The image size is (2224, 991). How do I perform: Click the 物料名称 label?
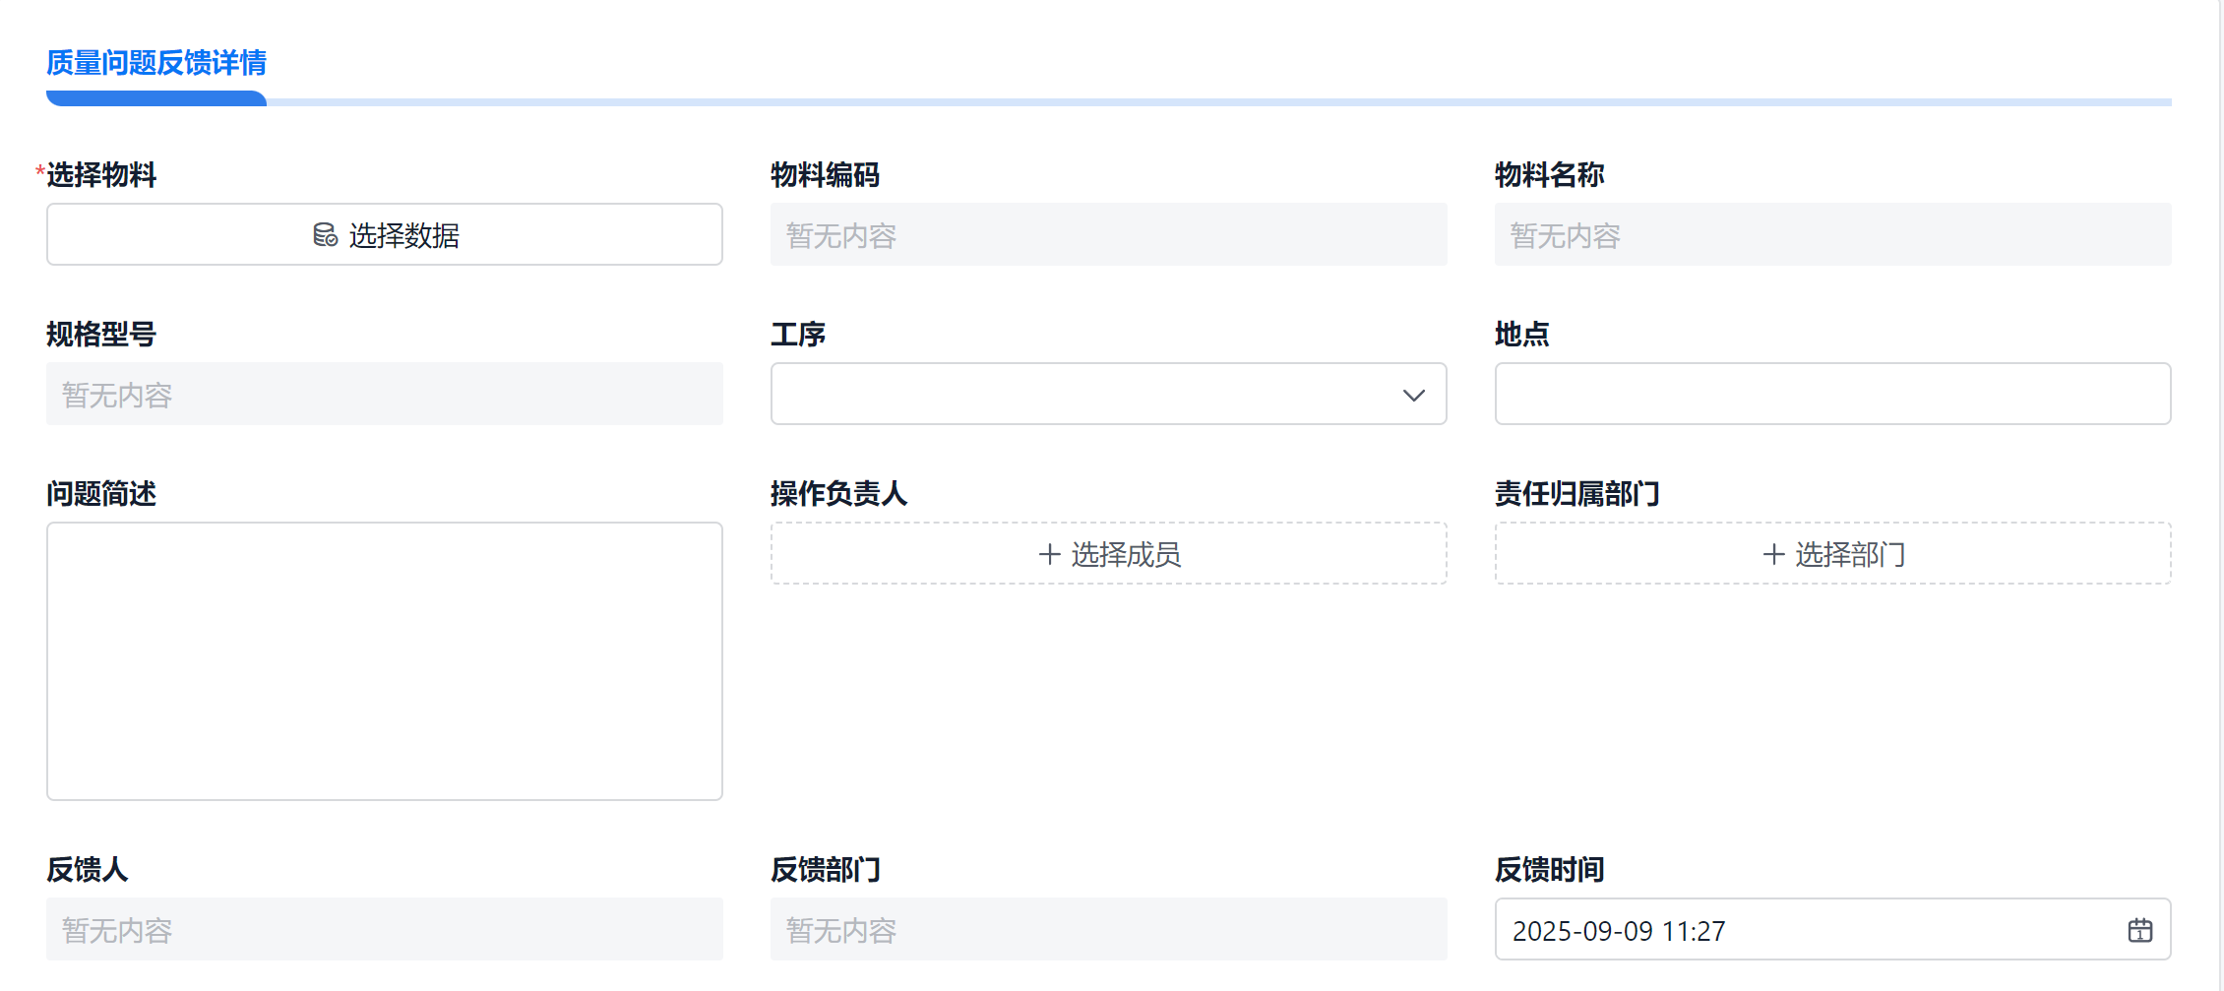[1550, 175]
